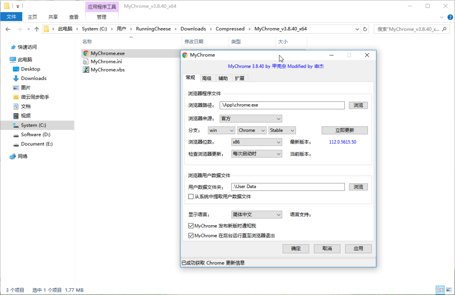Switch to the 辅助 tab

tap(223, 78)
